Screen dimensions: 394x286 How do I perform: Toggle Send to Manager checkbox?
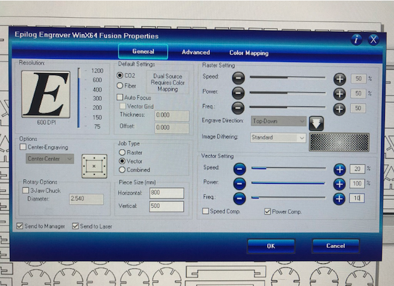[x=20, y=226]
